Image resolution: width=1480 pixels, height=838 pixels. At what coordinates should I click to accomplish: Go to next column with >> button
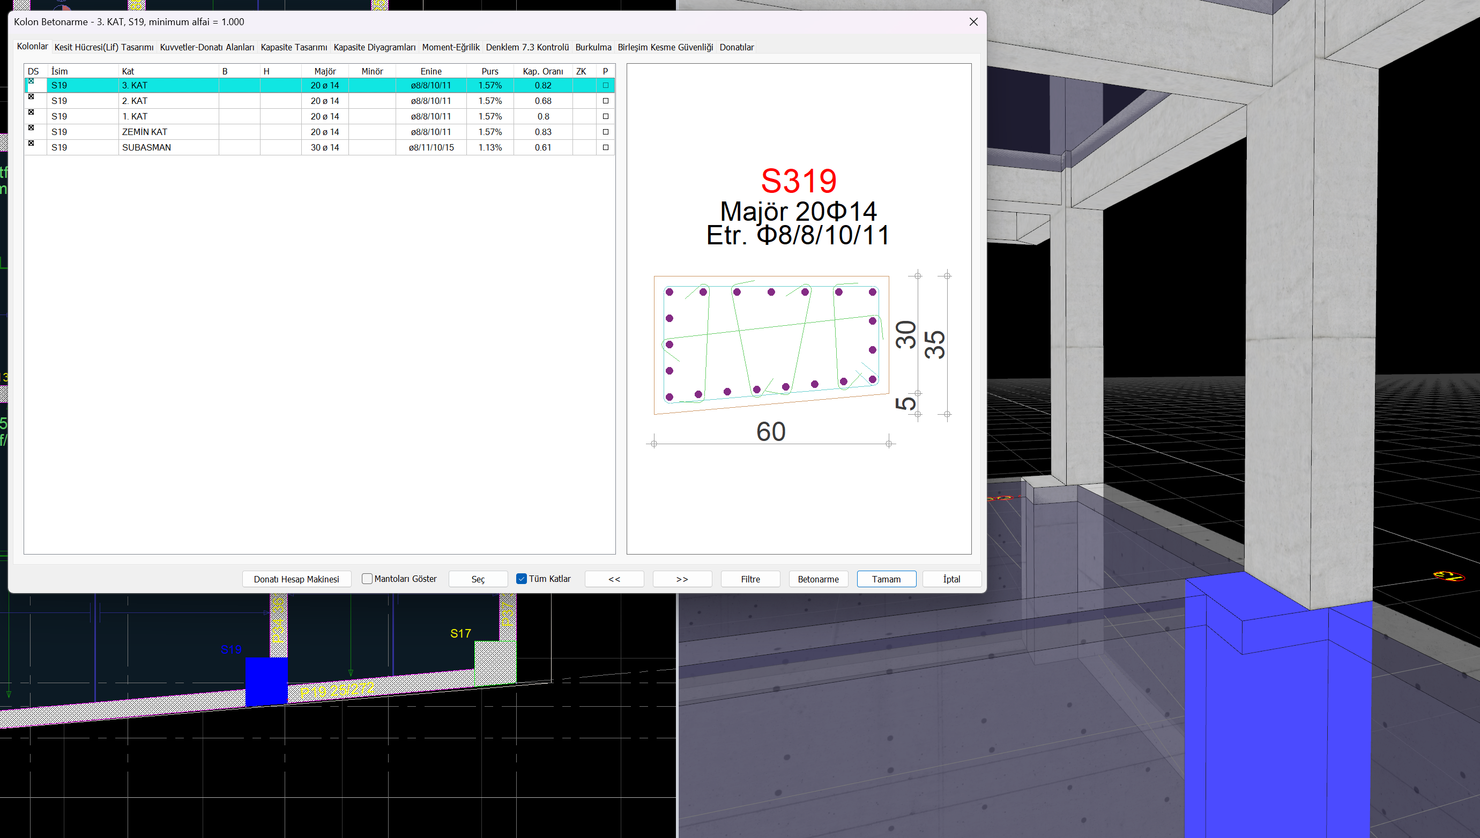(x=682, y=579)
